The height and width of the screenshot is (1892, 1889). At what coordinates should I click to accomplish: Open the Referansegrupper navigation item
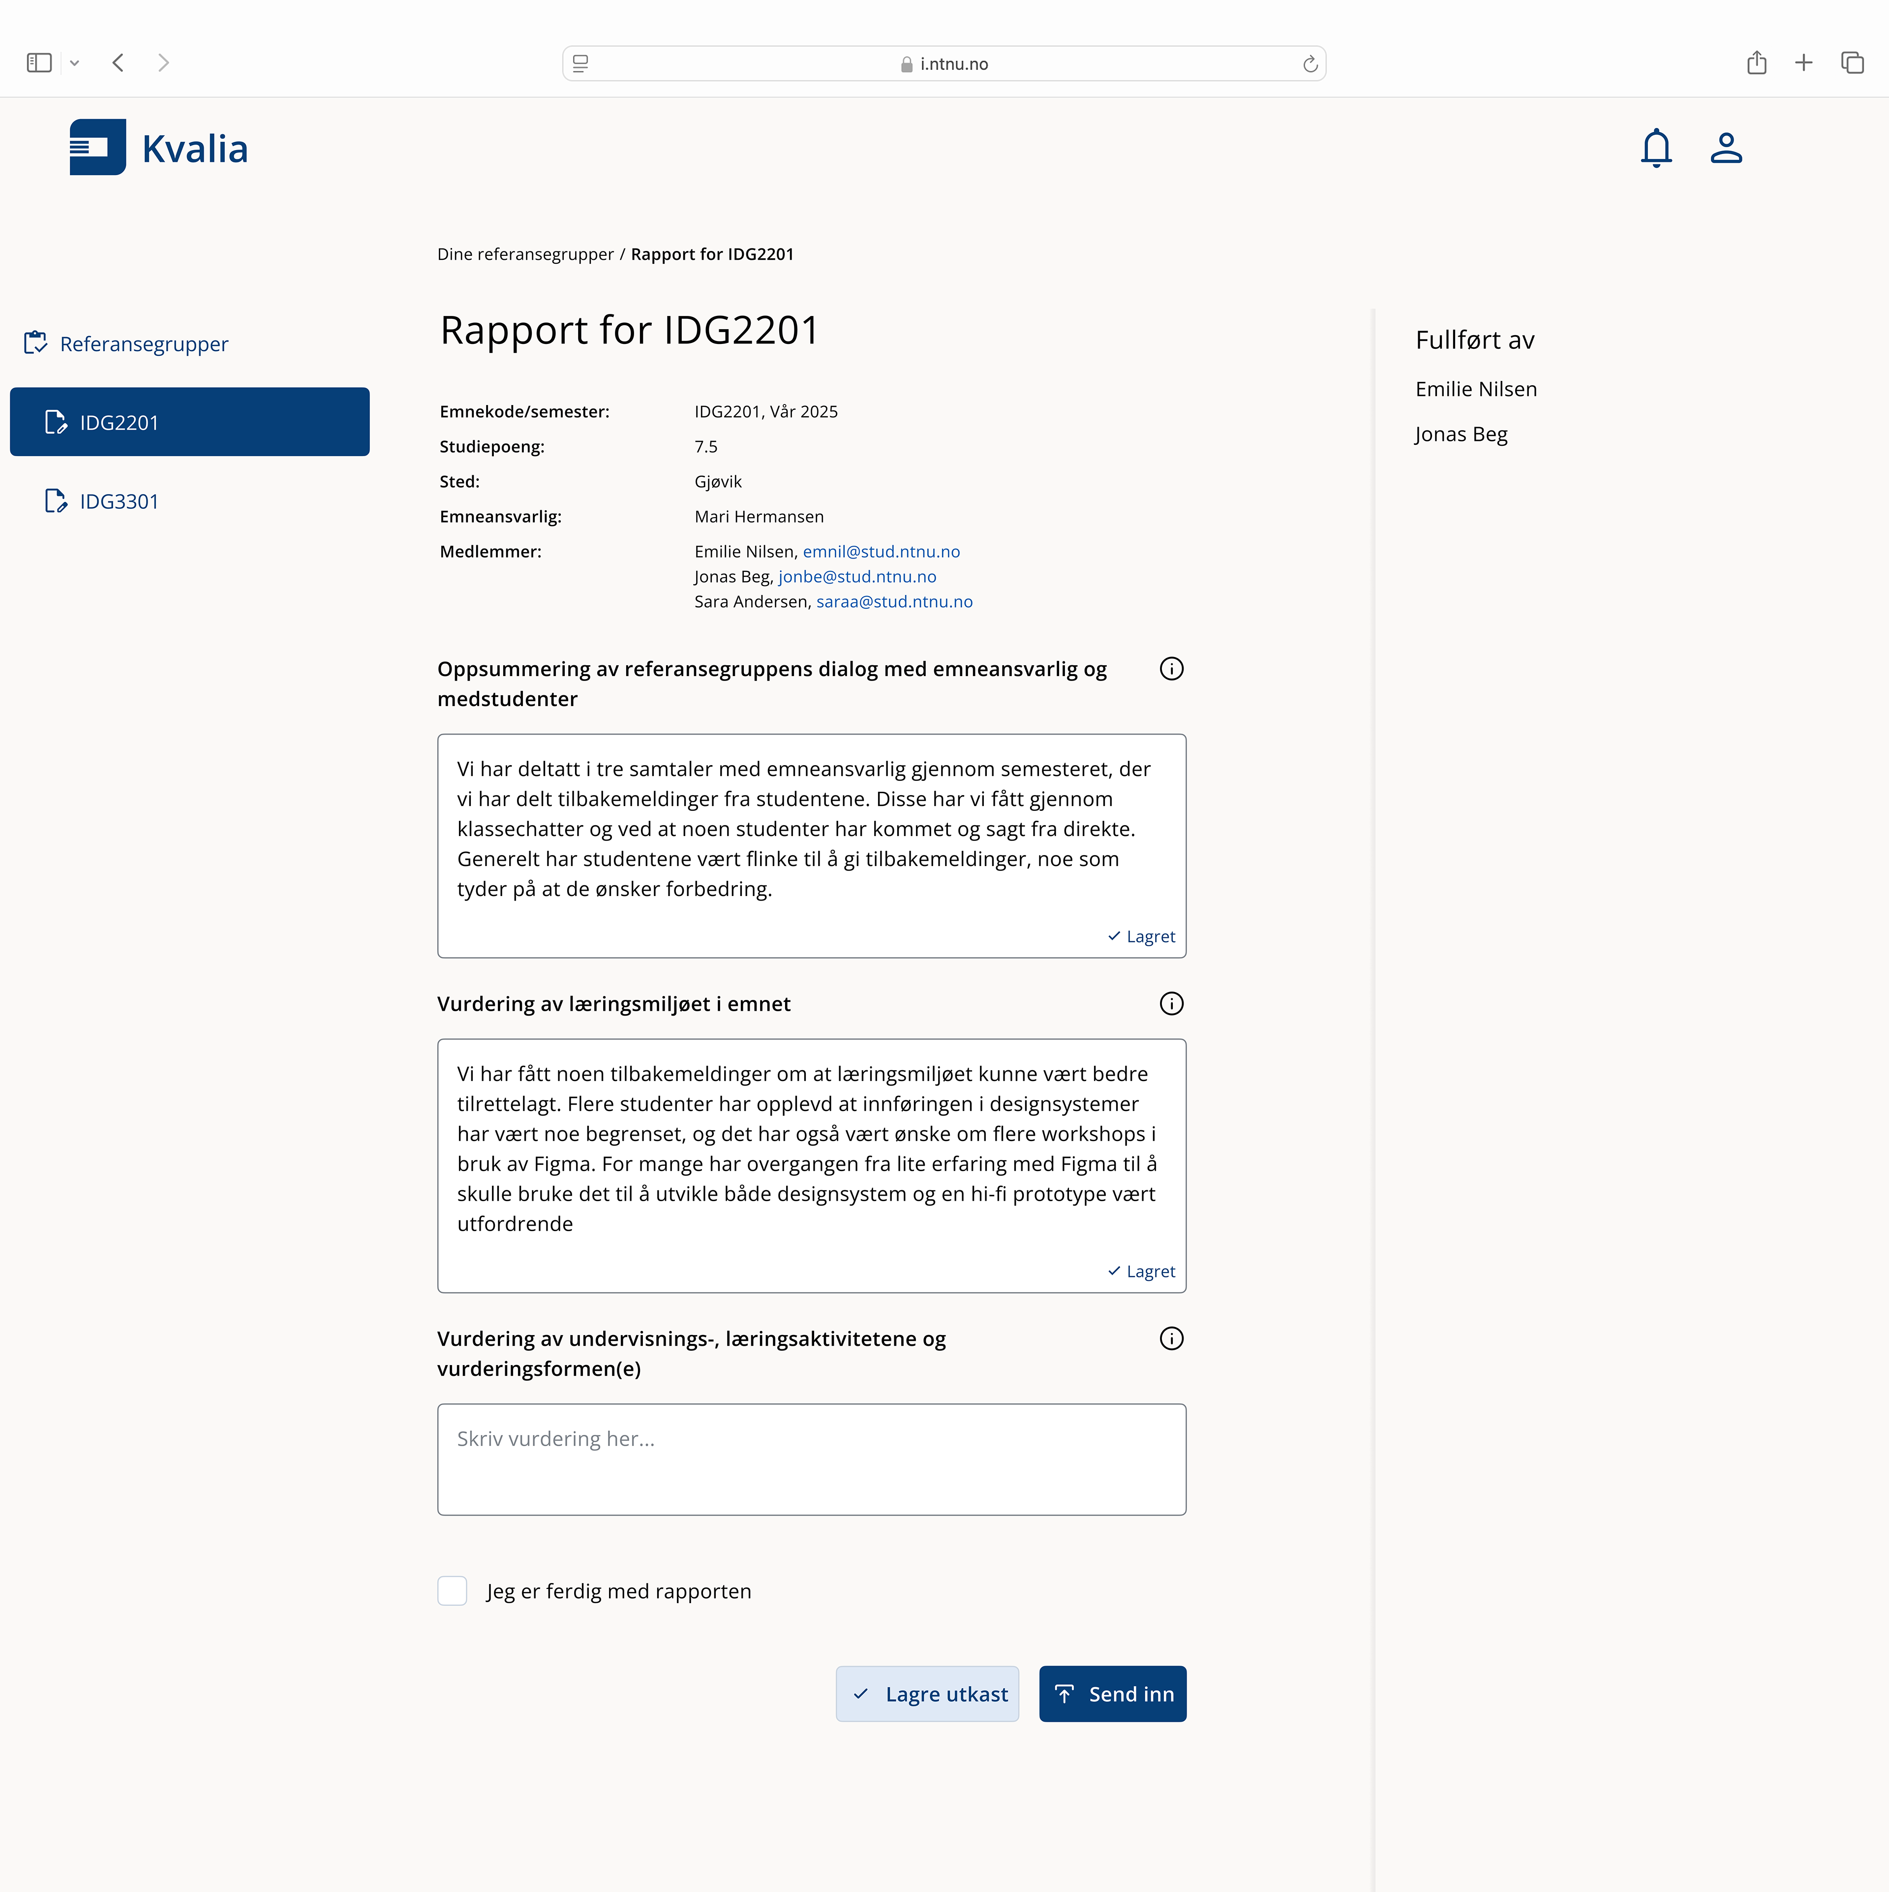pyautogui.click(x=143, y=344)
